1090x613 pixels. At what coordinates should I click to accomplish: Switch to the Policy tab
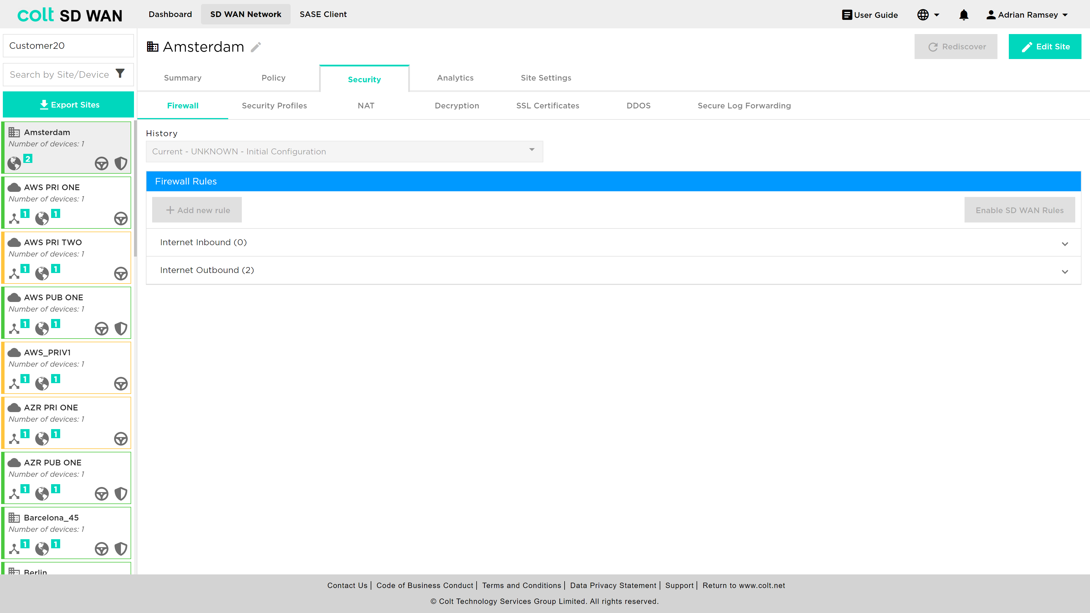click(273, 78)
